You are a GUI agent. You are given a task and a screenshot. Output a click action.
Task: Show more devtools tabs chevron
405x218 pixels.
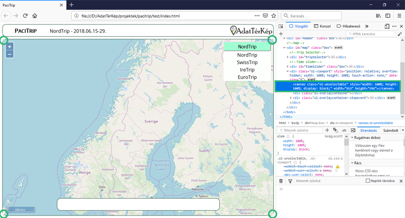[x=367, y=26]
